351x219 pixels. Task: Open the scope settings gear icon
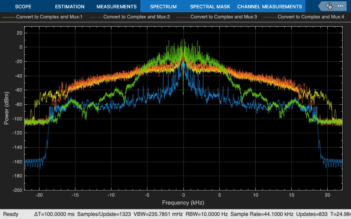(330, 6)
